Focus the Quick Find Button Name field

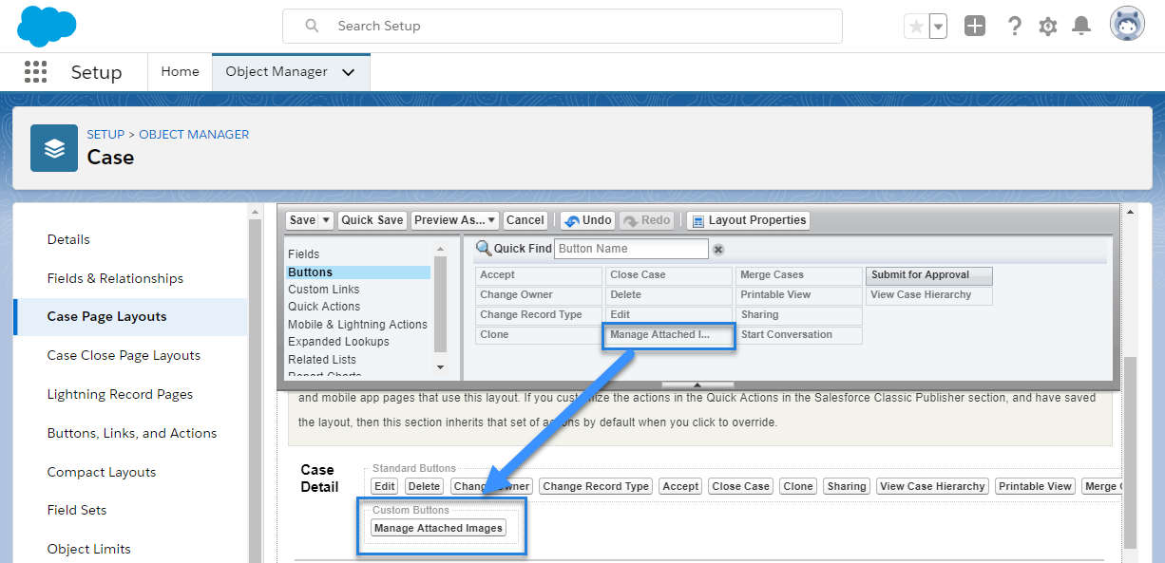click(631, 249)
